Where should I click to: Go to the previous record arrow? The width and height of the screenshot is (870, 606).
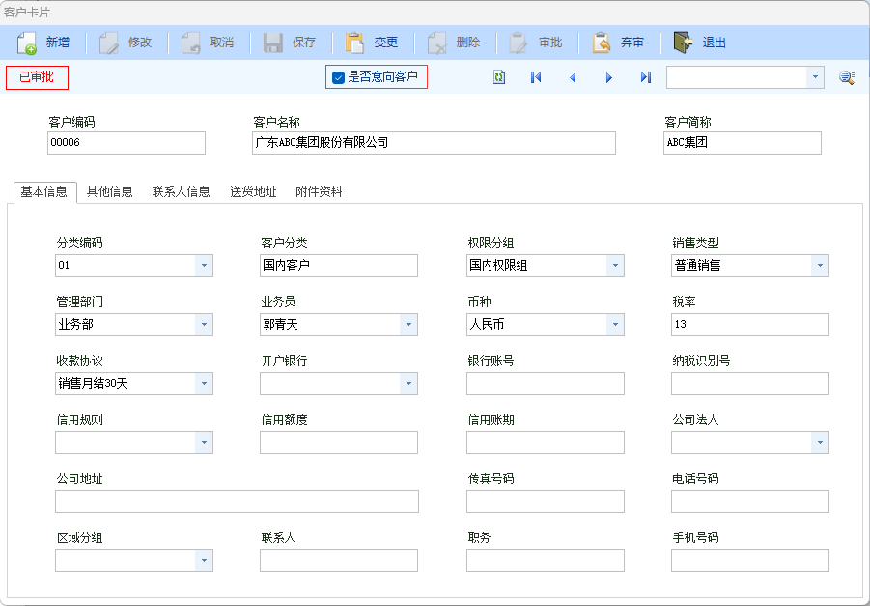(573, 77)
